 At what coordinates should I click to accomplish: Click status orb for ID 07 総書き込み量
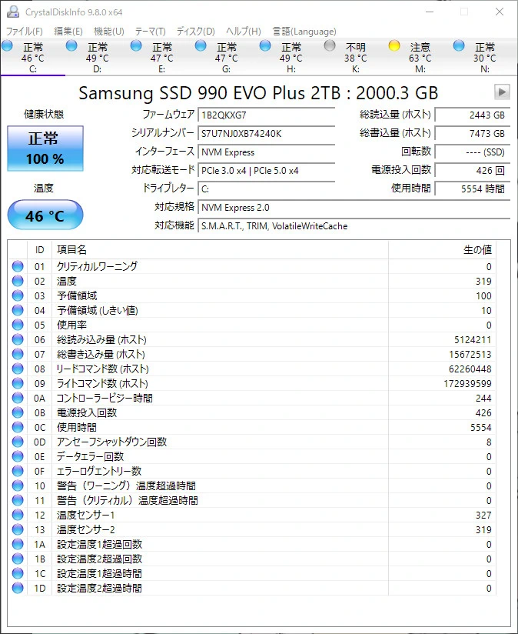point(18,354)
